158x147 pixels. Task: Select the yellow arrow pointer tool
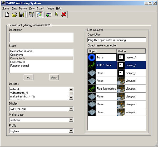tap(57, 14)
